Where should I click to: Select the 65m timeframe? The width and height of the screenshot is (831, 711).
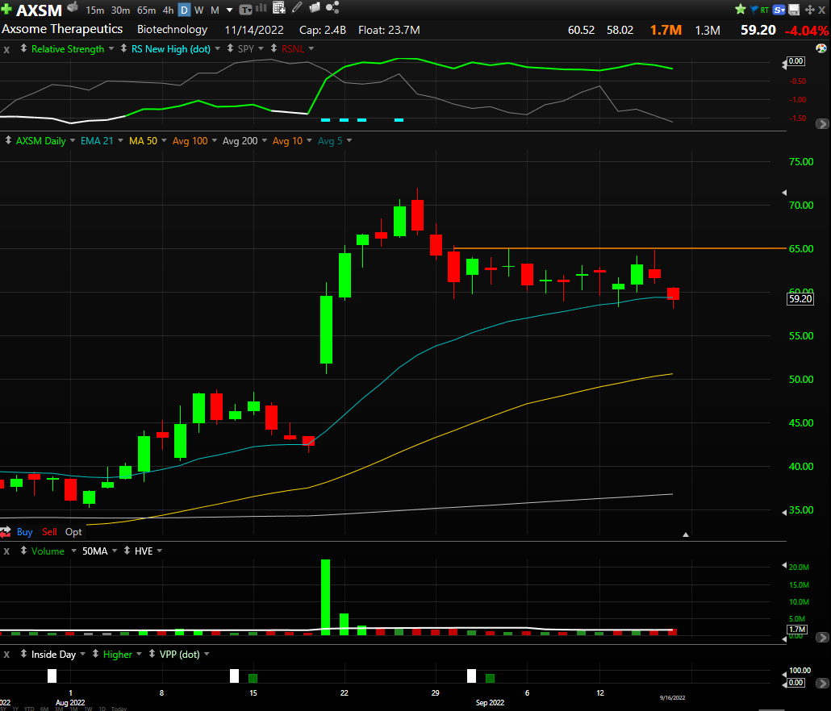(x=146, y=10)
